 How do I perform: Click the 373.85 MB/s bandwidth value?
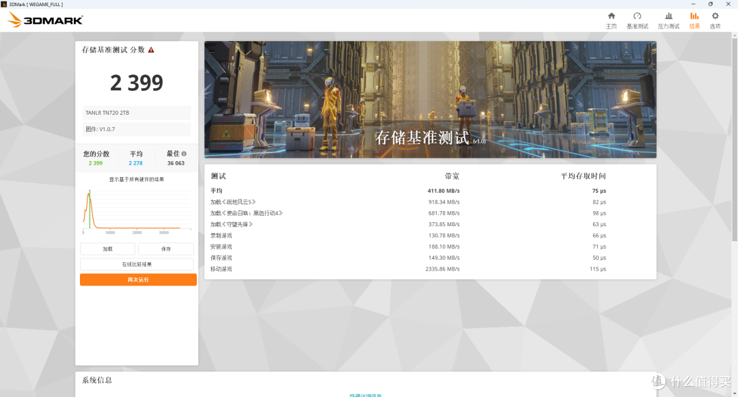click(x=444, y=224)
